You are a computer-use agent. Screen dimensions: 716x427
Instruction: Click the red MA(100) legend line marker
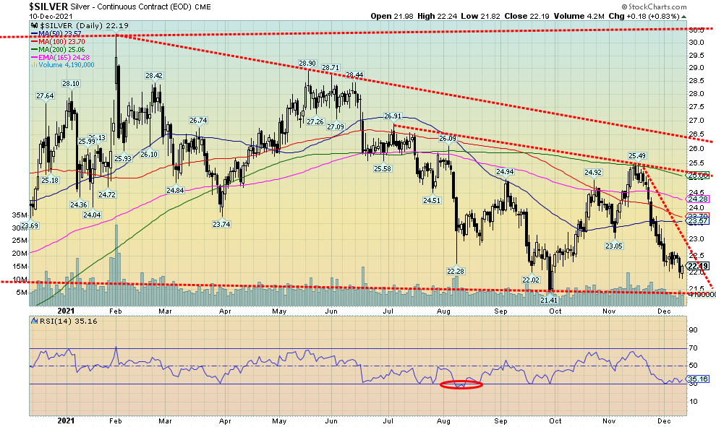click(34, 42)
